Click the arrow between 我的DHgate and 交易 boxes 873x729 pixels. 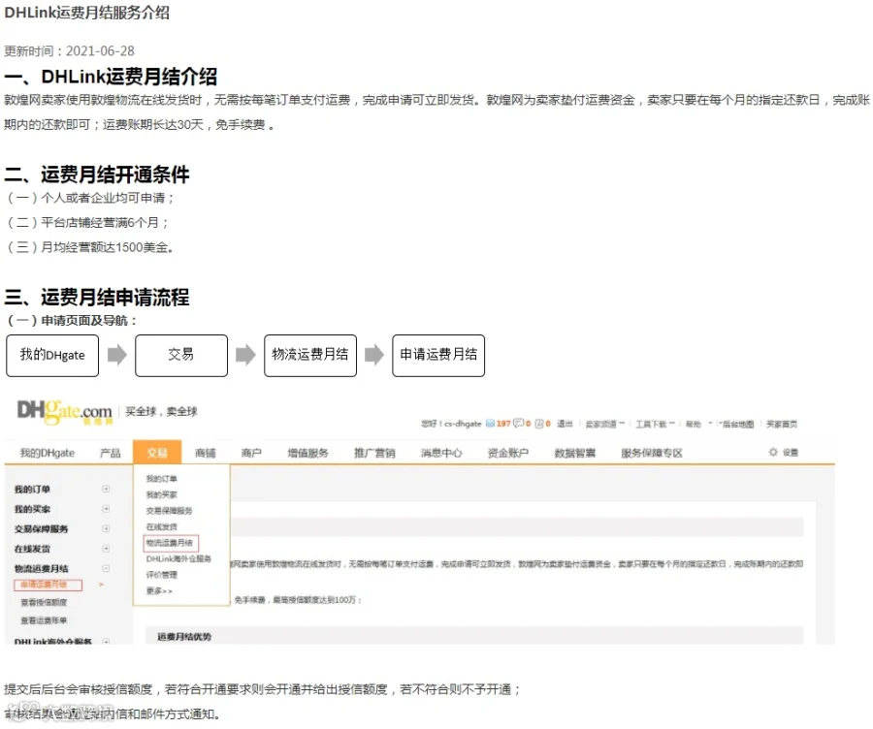117,355
